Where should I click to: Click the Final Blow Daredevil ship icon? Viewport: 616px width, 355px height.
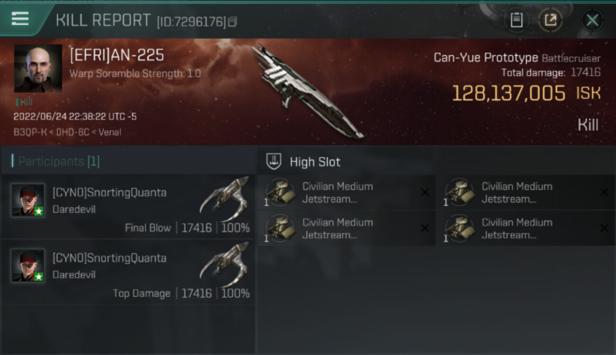tap(225, 198)
